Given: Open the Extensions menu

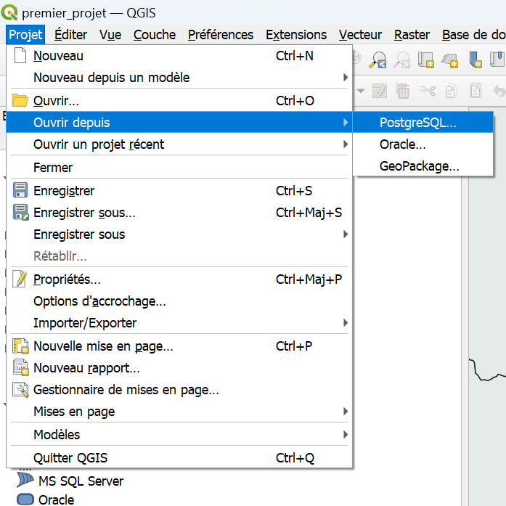Looking at the screenshot, I should [296, 35].
